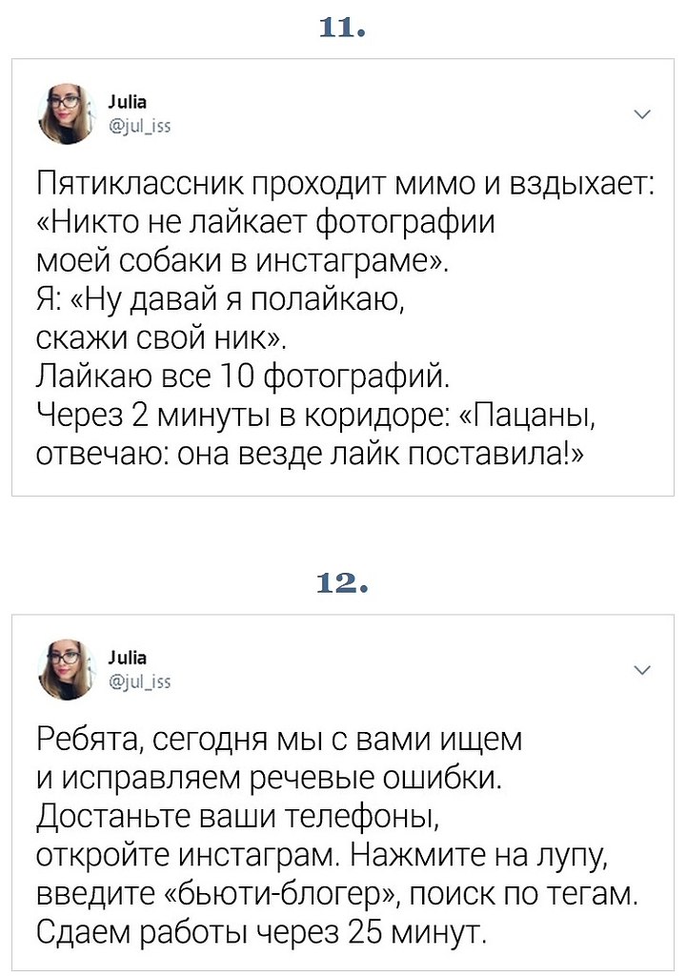Viewport: 686px width, 976px height.
Task: Click the line starting "Ребята, сегодня"
Action: (279, 740)
